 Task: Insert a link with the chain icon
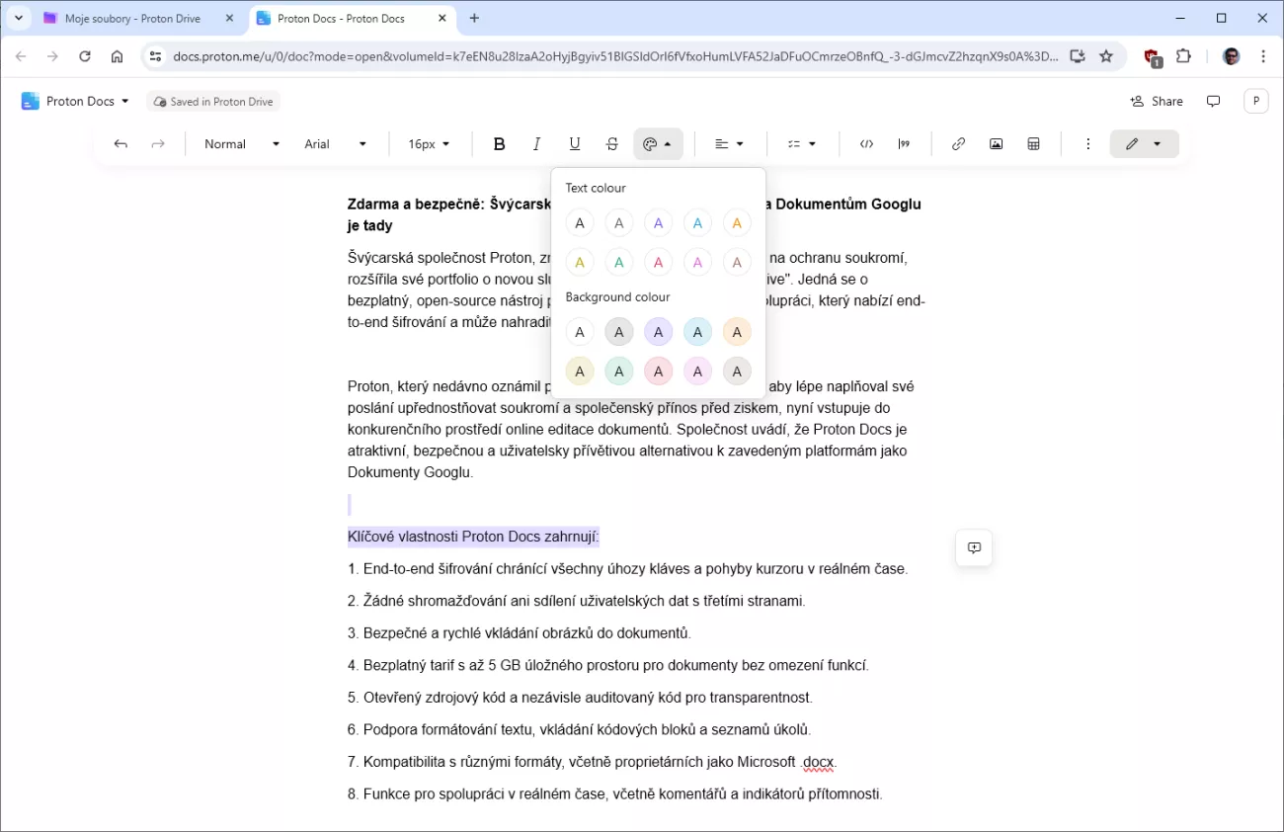958,144
